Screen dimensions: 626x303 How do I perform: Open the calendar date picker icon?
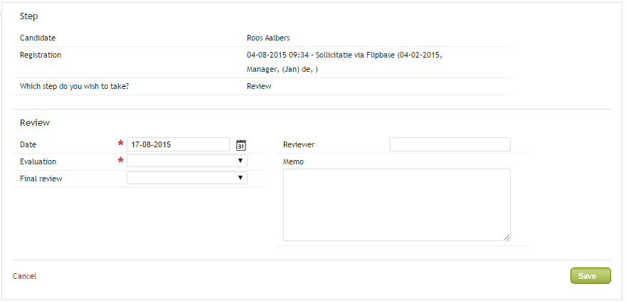[x=240, y=145]
